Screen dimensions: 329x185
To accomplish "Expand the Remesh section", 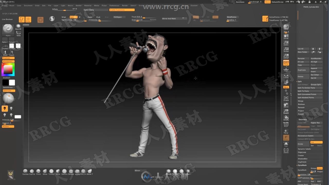I will click(301, 107).
